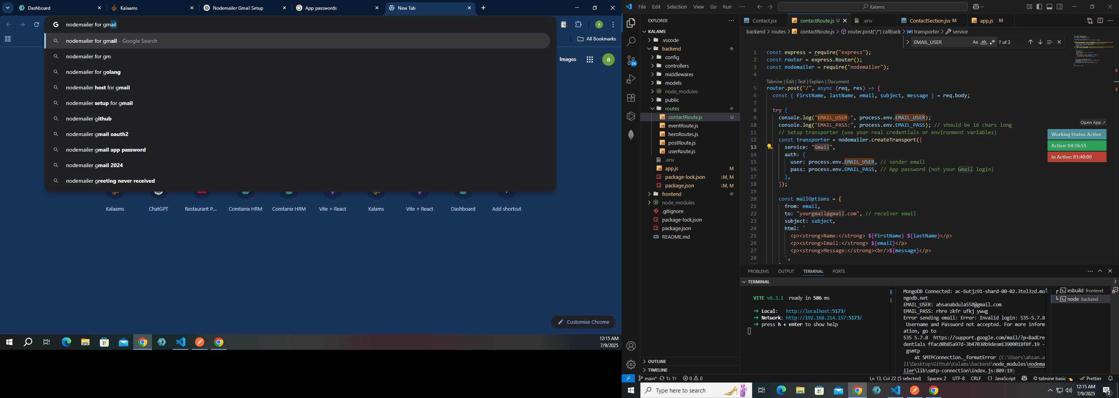Expand Toggle Replace arrow in find widget
Image resolution: width=1119 pixels, height=398 pixels.
(x=908, y=42)
